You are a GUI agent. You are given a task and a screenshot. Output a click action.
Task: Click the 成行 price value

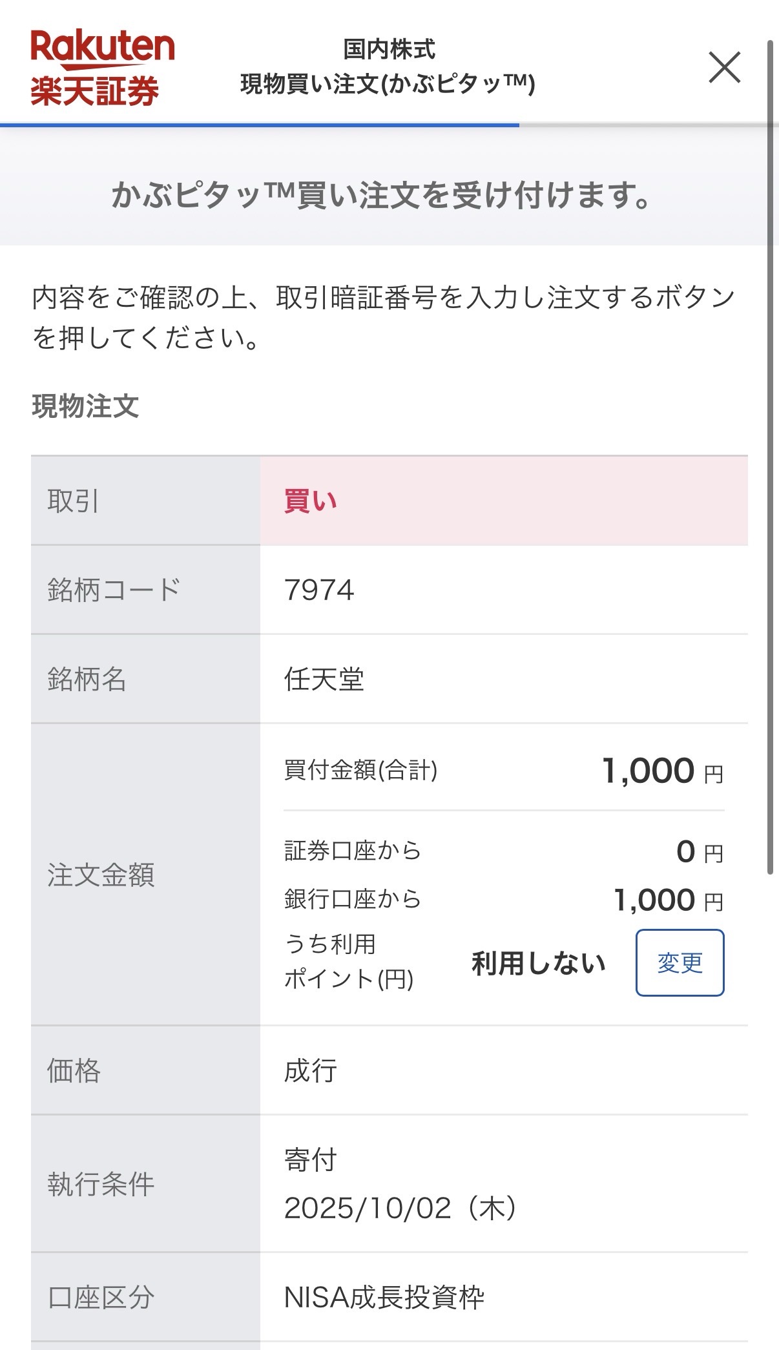click(311, 1070)
